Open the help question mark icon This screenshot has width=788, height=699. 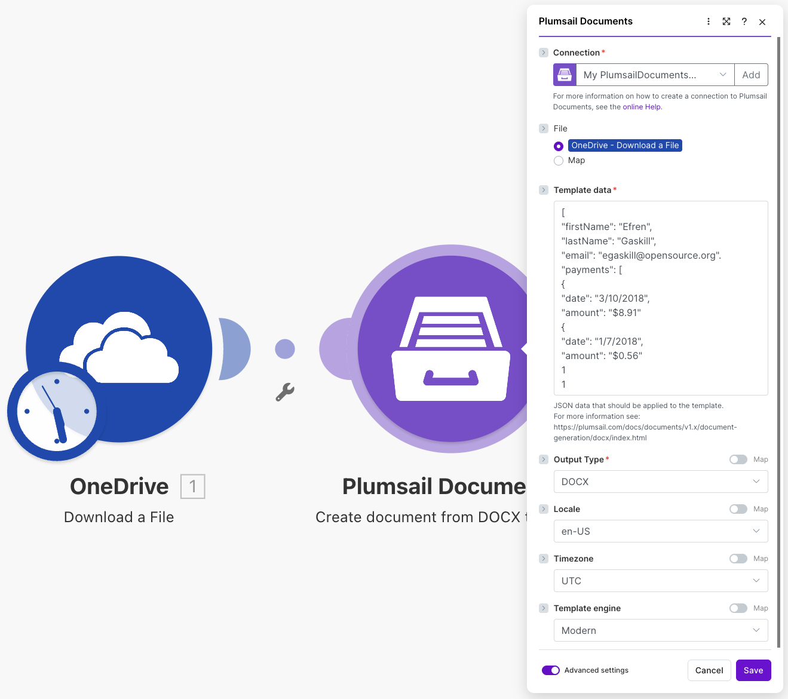[x=744, y=22]
